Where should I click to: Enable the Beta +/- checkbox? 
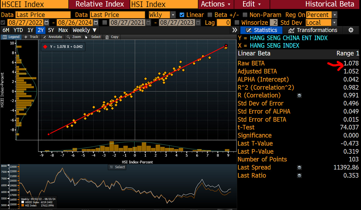coord(210,15)
